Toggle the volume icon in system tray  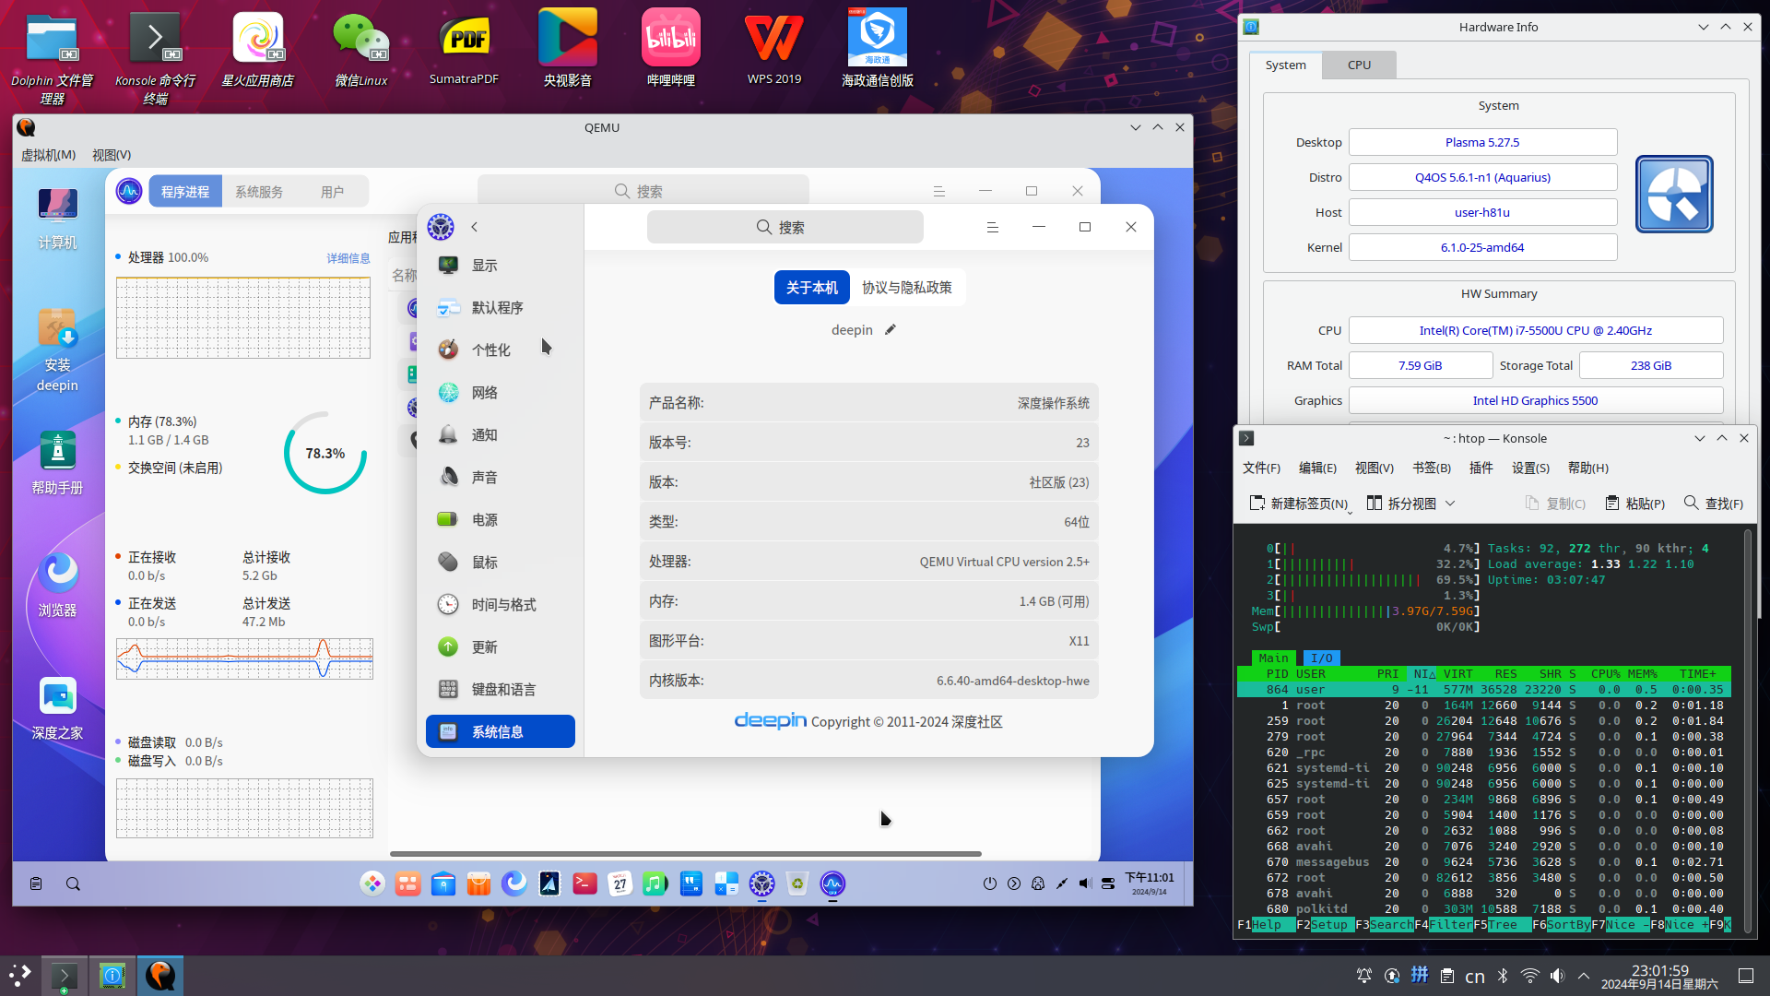point(1557,976)
